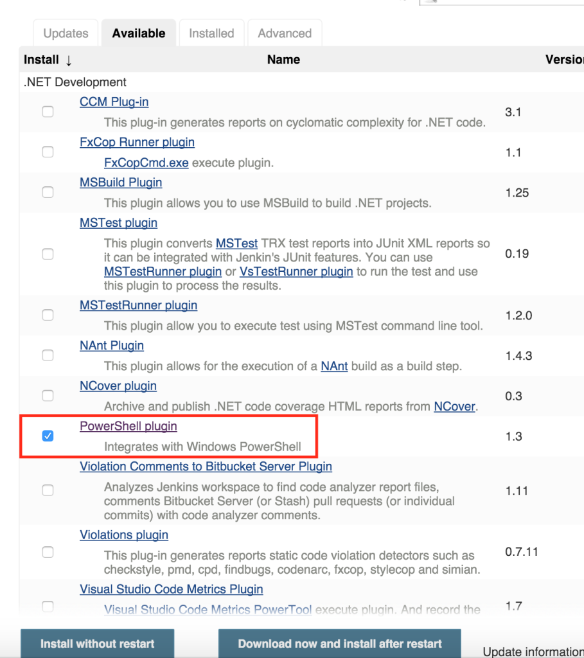Screen dimensions: 584x658
Task: Open the VsTestRunner plugin description link
Action: pos(296,271)
